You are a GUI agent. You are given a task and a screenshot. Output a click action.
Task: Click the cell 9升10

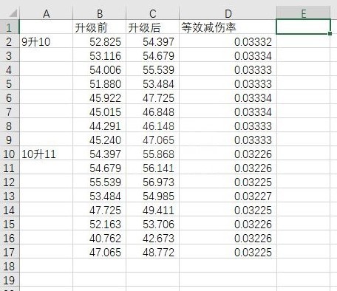tap(47, 41)
